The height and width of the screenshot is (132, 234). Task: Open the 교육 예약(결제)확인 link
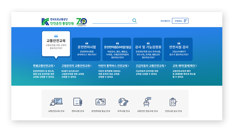tap(185, 66)
